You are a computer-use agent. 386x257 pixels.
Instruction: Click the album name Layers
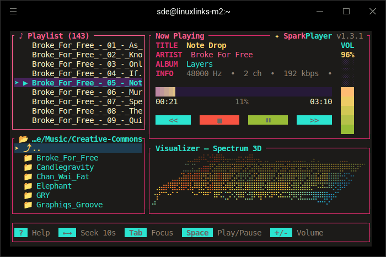[x=200, y=64]
